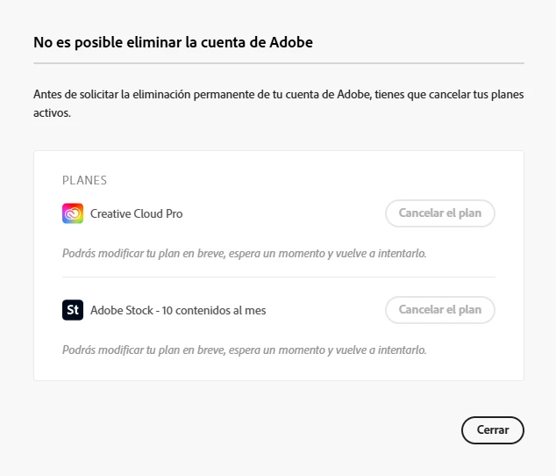The image size is (556, 476).
Task: Click the Creative Cloud Pro rainbow icon
Action: pos(73,213)
